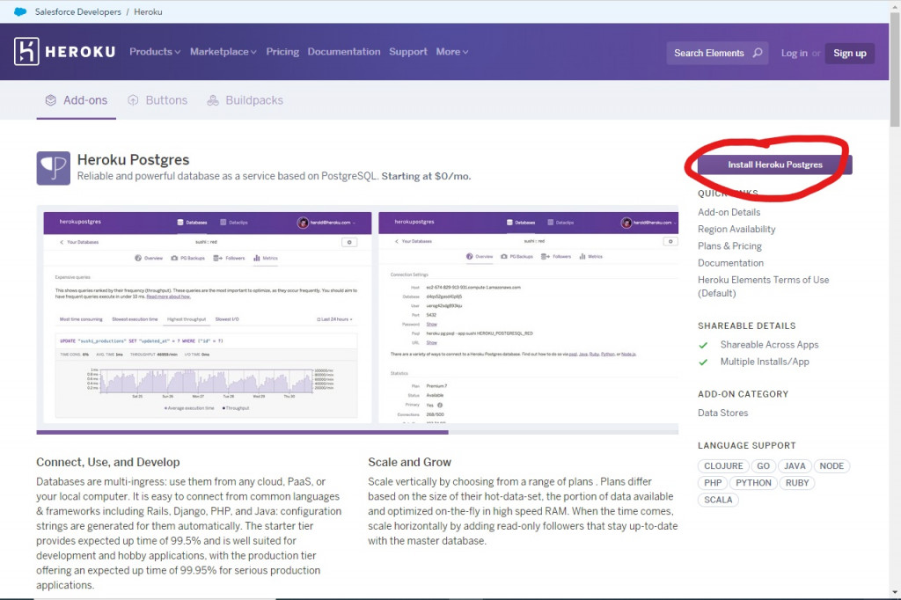
Task: Open the Add-on Details quick link
Action: point(729,212)
